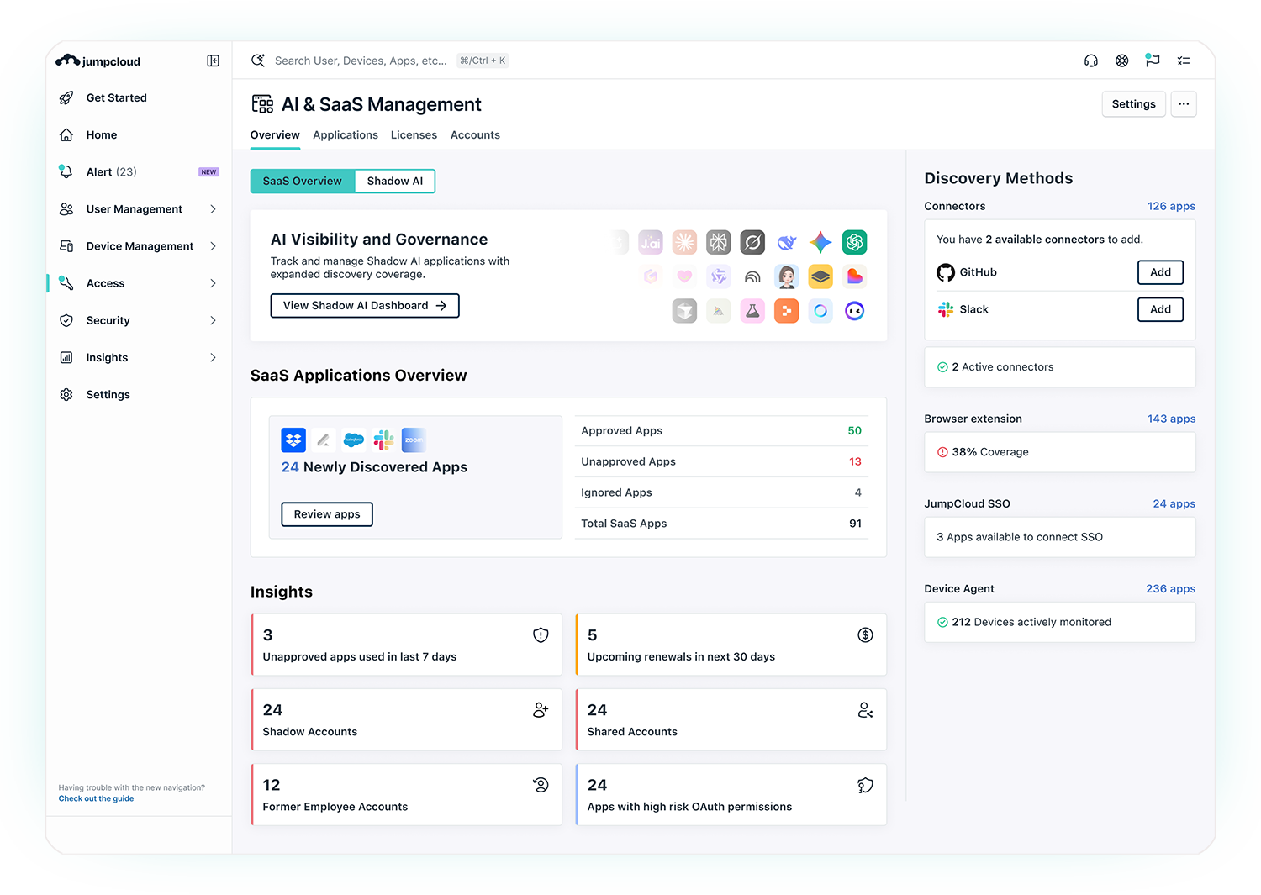Screen dimensions: 1261x895
Task: Open the Licenses tab
Action: (414, 135)
